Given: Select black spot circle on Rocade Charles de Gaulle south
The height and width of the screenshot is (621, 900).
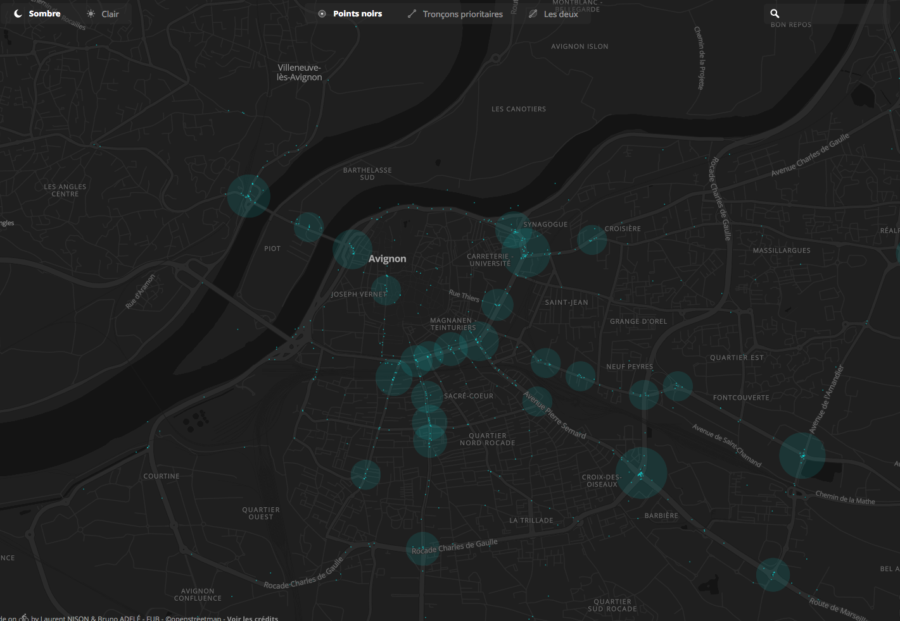Looking at the screenshot, I should 422,548.
